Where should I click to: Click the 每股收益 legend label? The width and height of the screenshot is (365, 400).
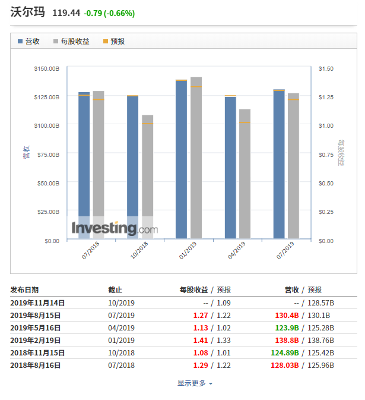pos(75,42)
